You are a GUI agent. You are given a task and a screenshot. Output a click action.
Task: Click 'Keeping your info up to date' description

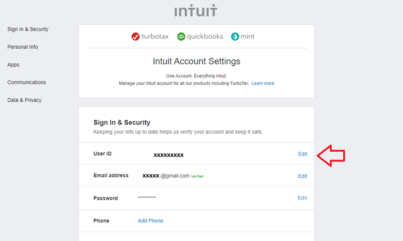[178, 132]
